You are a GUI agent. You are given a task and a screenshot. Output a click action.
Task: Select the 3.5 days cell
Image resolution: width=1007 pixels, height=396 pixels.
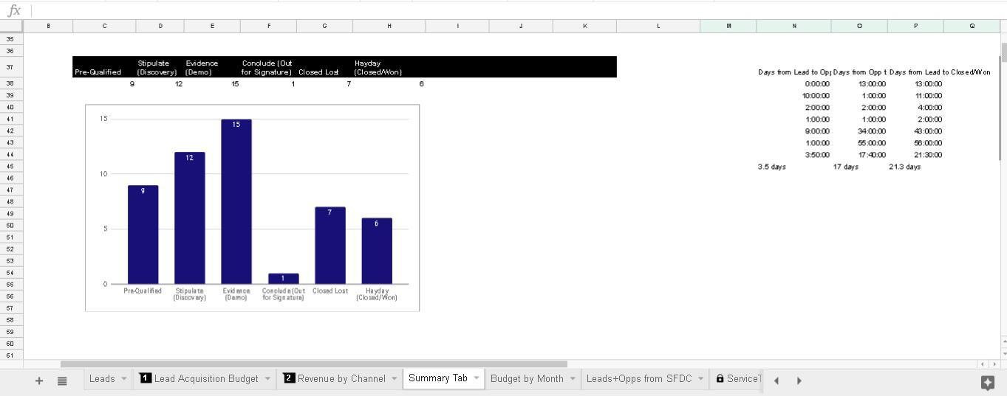pyautogui.click(x=794, y=167)
